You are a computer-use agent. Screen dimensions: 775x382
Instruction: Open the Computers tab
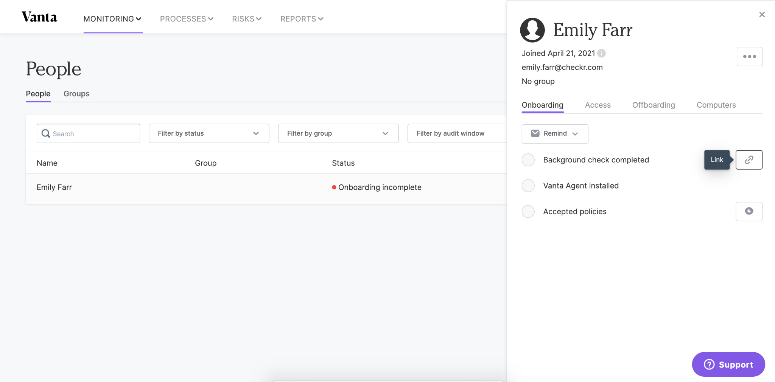(x=716, y=105)
